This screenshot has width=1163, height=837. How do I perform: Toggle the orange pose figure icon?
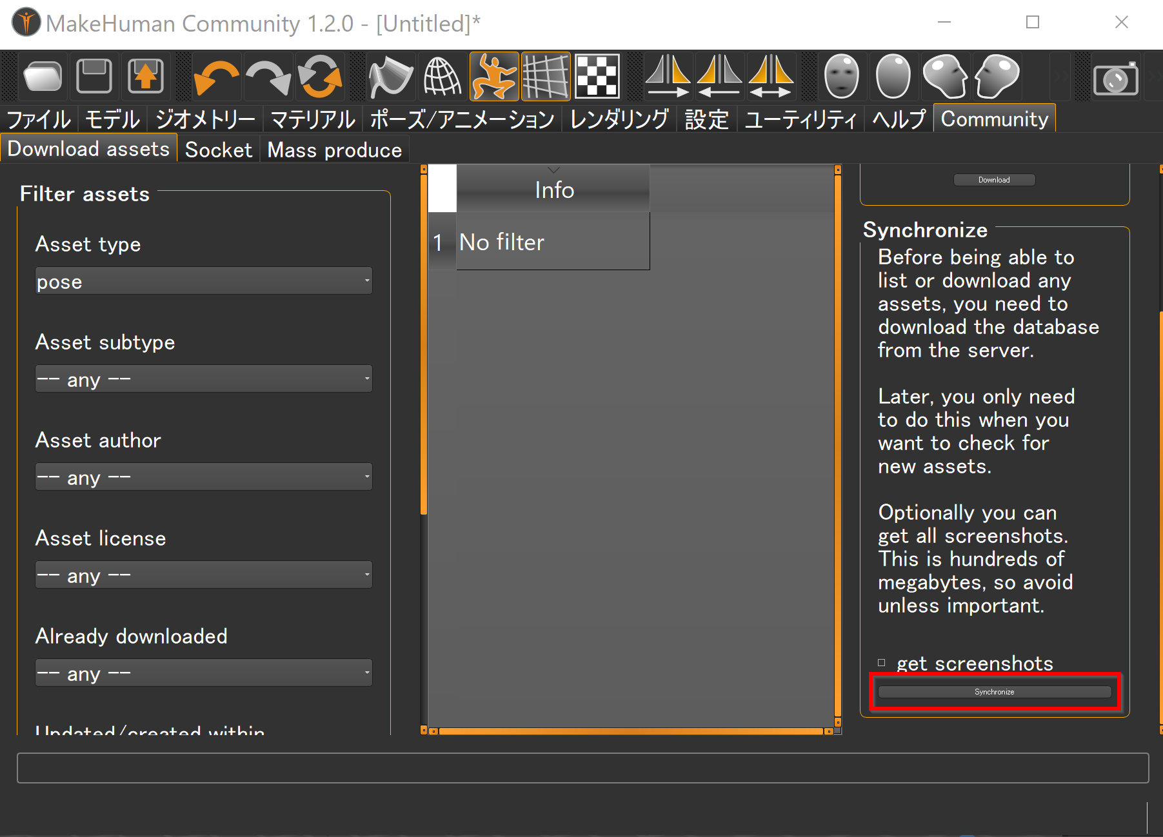point(494,77)
